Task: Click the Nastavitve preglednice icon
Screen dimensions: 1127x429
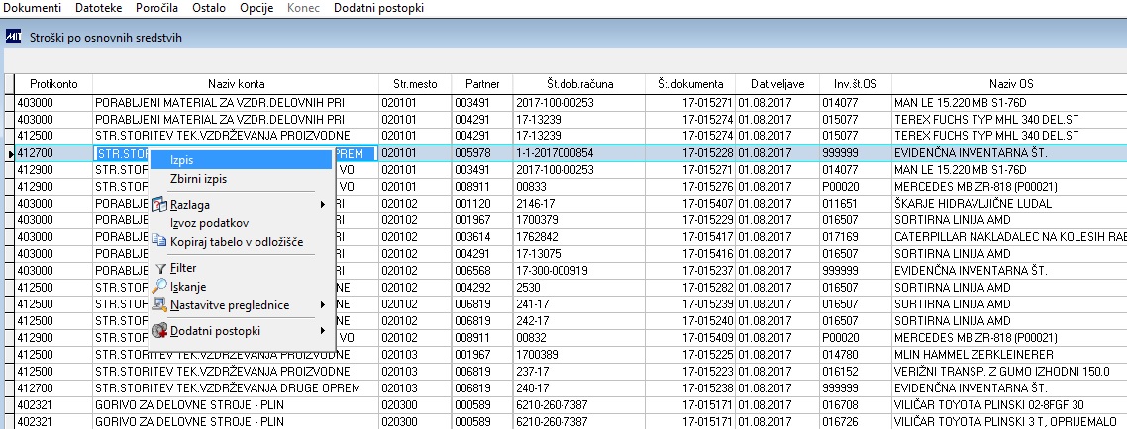Action: (159, 304)
